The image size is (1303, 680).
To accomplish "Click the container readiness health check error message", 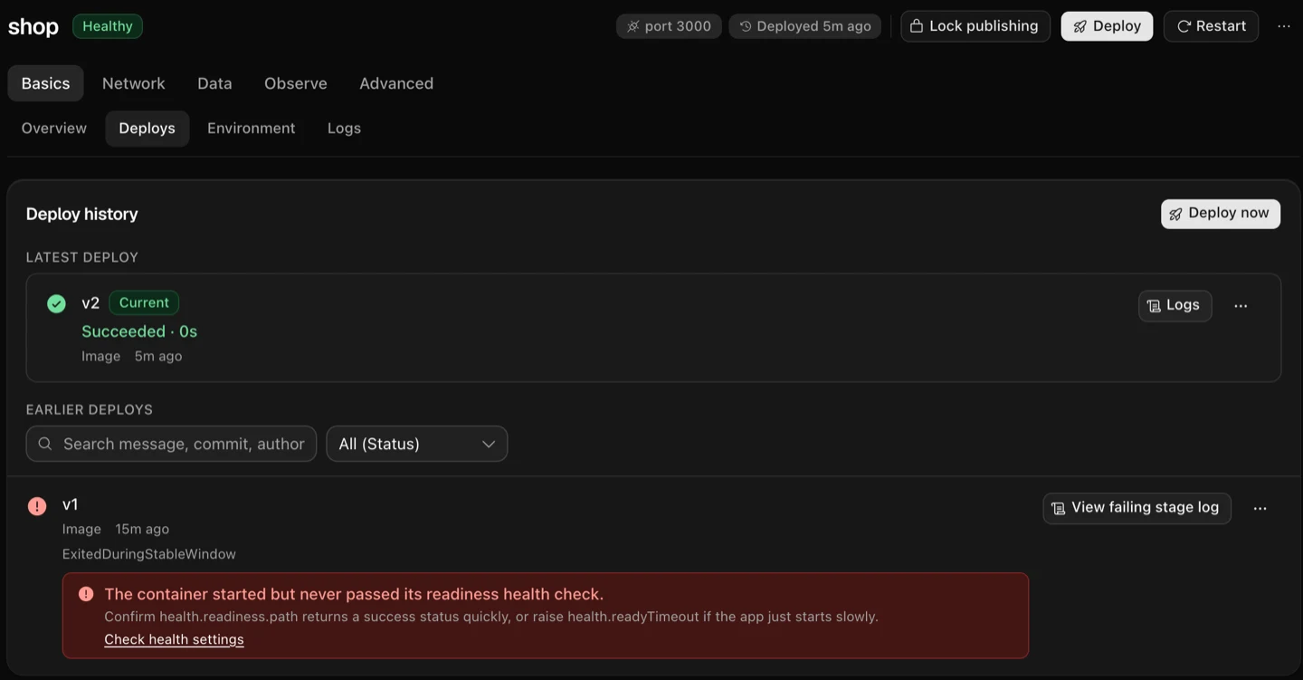I will point(354,594).
